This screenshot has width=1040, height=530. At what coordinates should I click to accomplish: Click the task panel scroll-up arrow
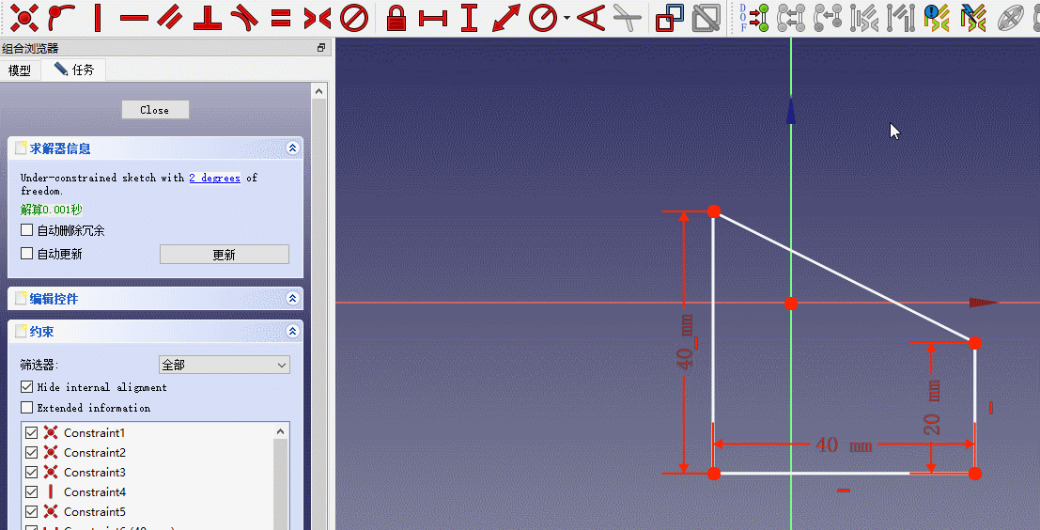[319, 91]
